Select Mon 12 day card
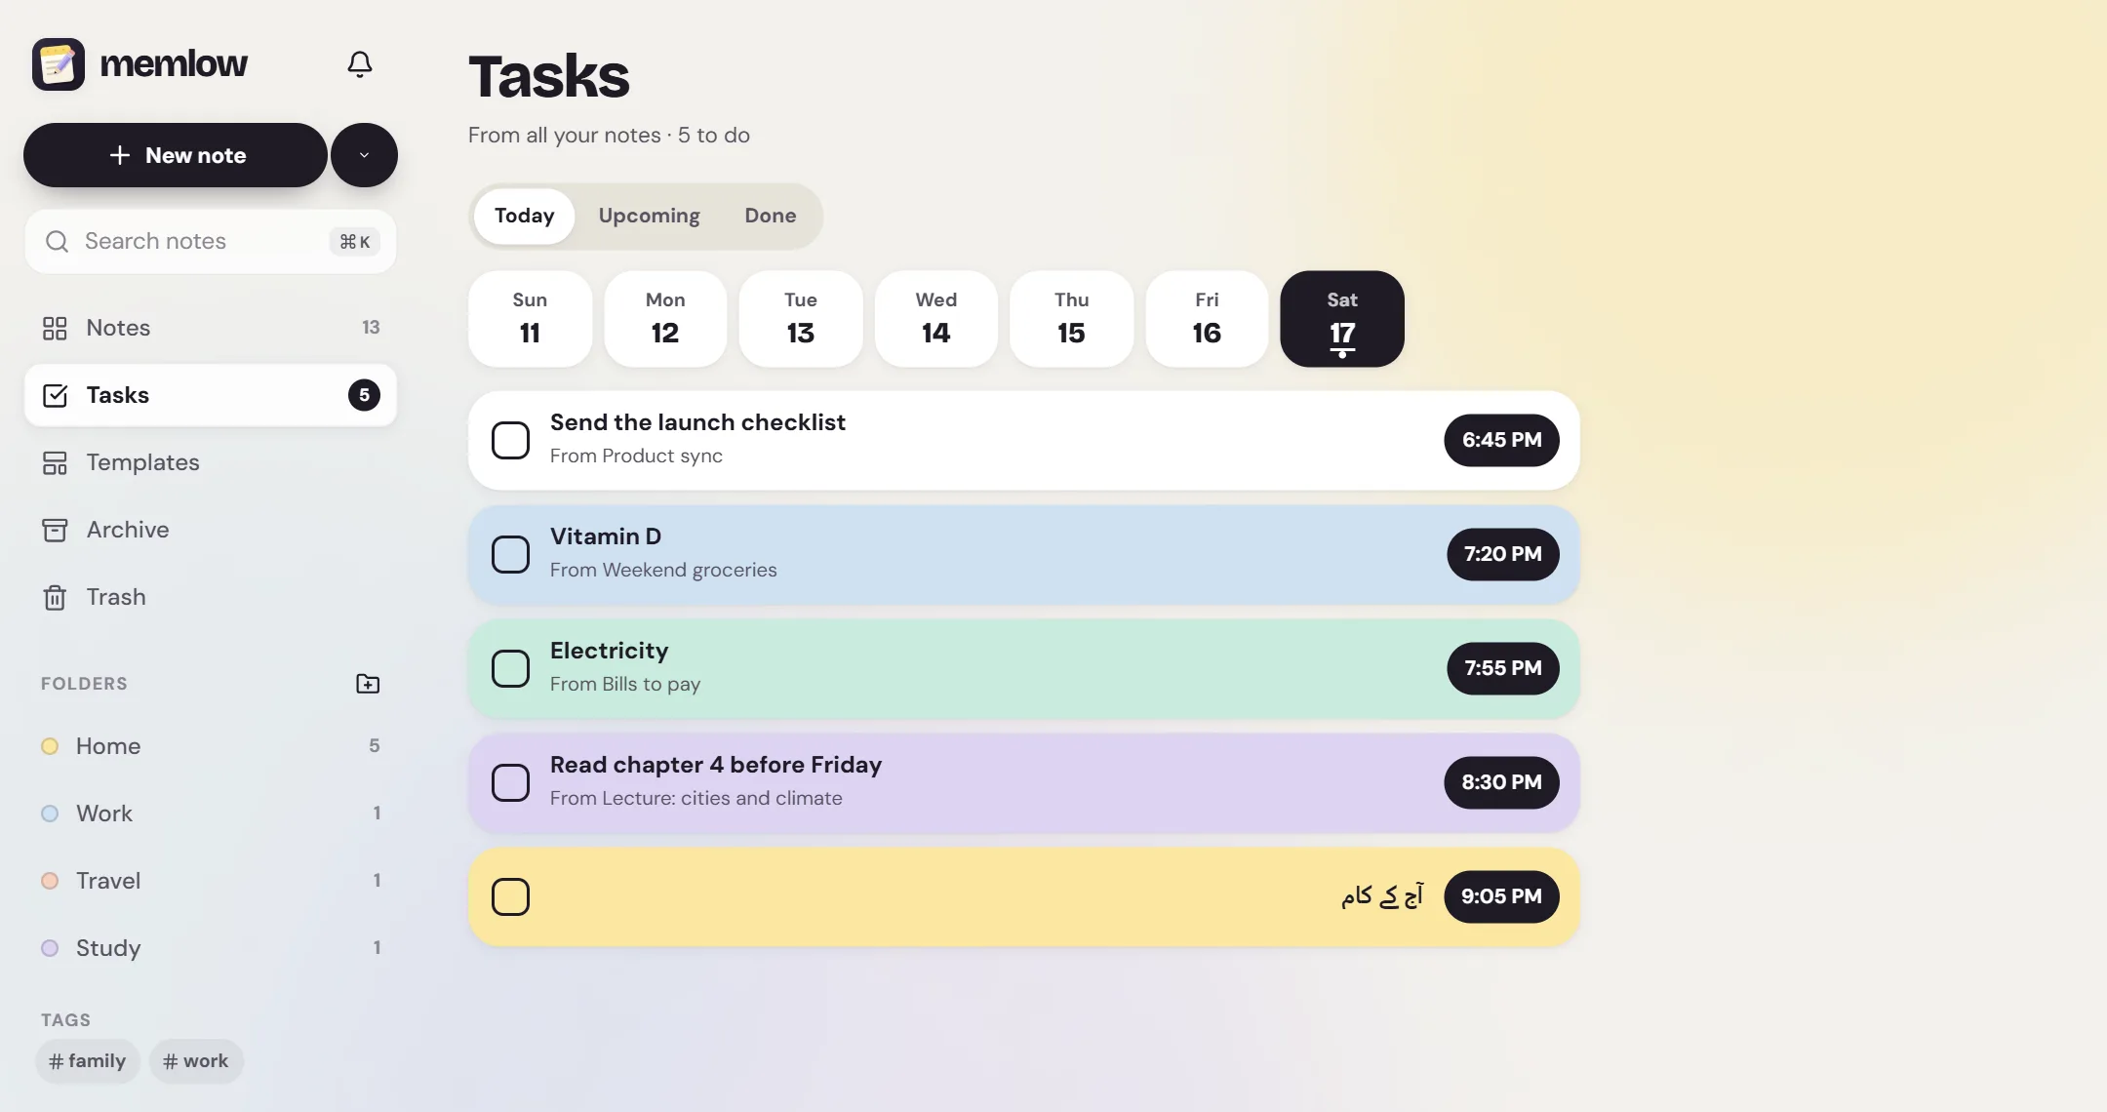 665,319
